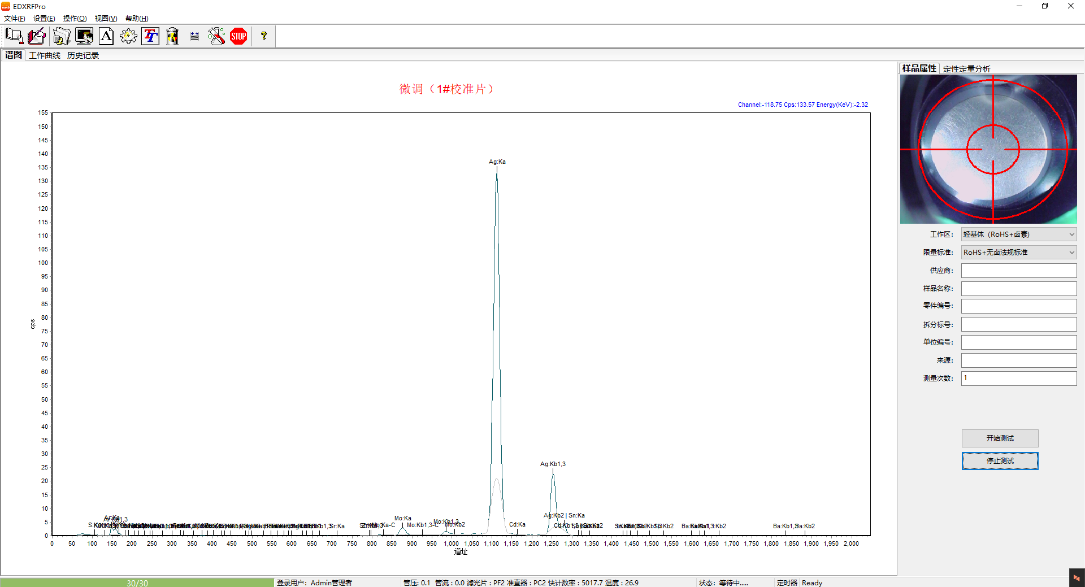
Task: Click the open book toolbar icon
Action: tap(14, 36)
